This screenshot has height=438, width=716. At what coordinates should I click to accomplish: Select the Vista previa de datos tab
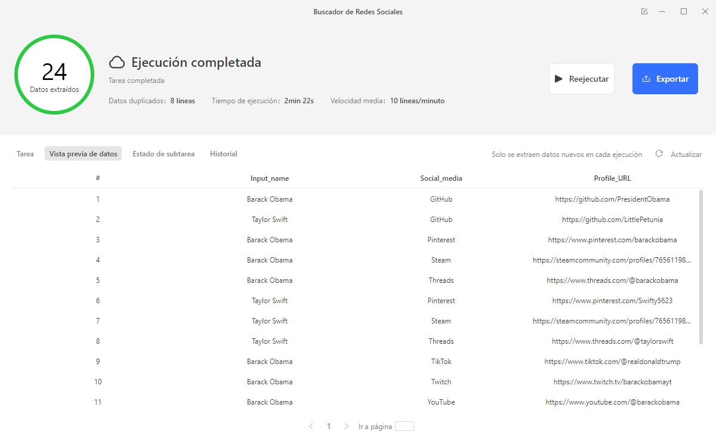click(x=83, y=154)
